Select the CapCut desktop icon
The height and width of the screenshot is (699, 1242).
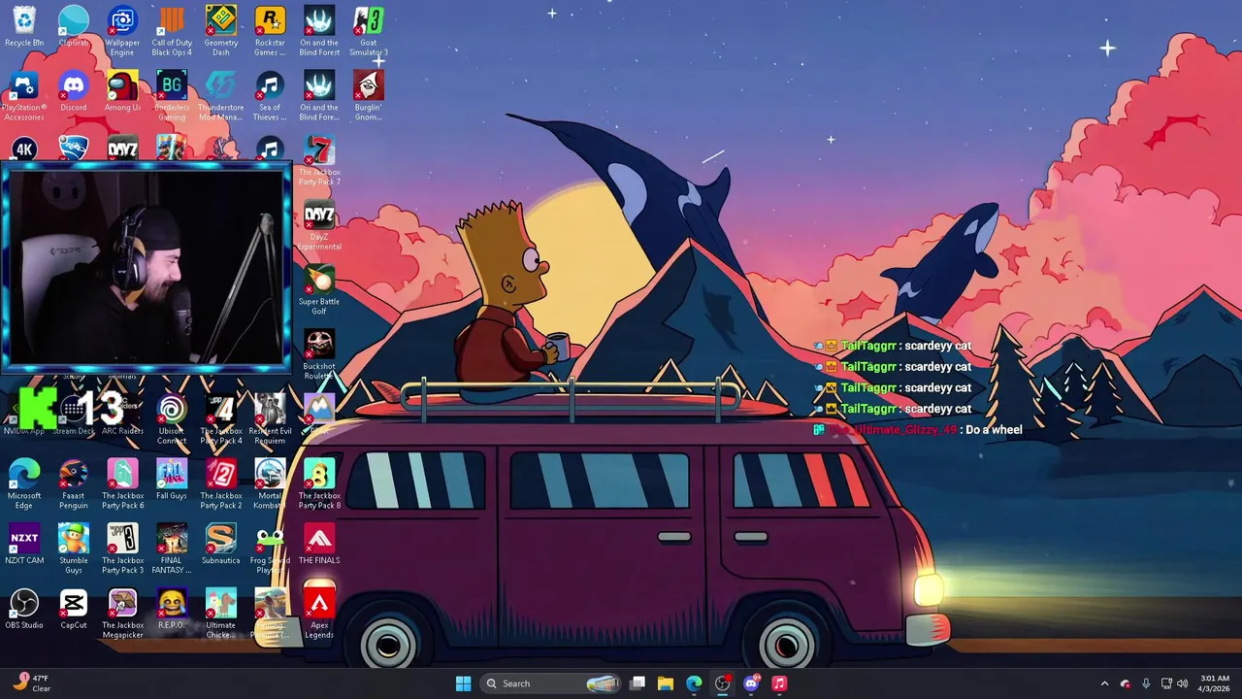click(74, 610)
